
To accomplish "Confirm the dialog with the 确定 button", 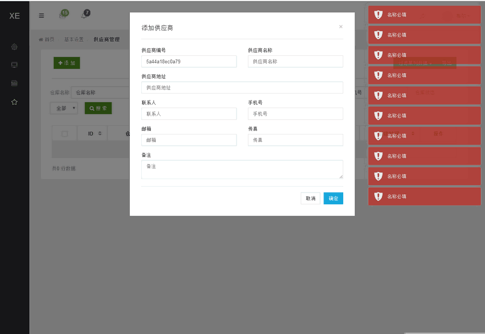I will coord(333,198).
